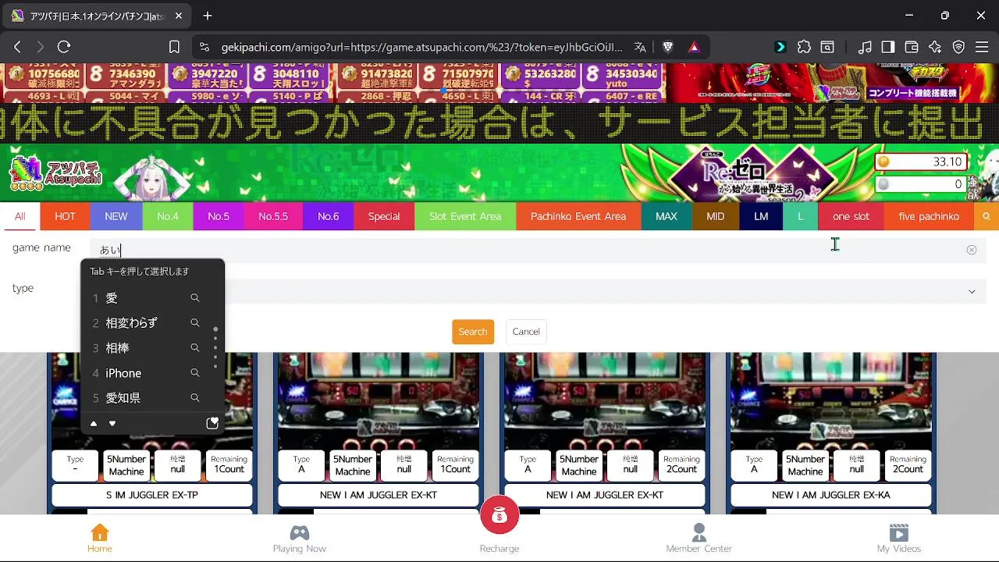Move to next IME candidate arrow
This screenshot has height=562, width=999.
(x=112, y=424)
